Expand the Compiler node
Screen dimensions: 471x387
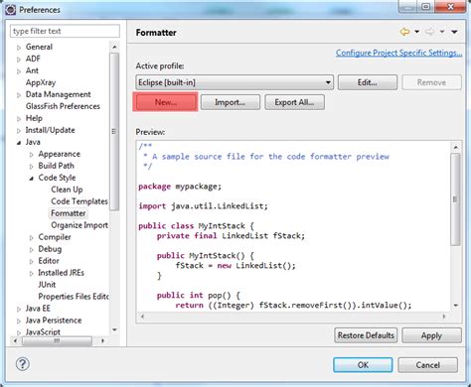pos(32,238)
